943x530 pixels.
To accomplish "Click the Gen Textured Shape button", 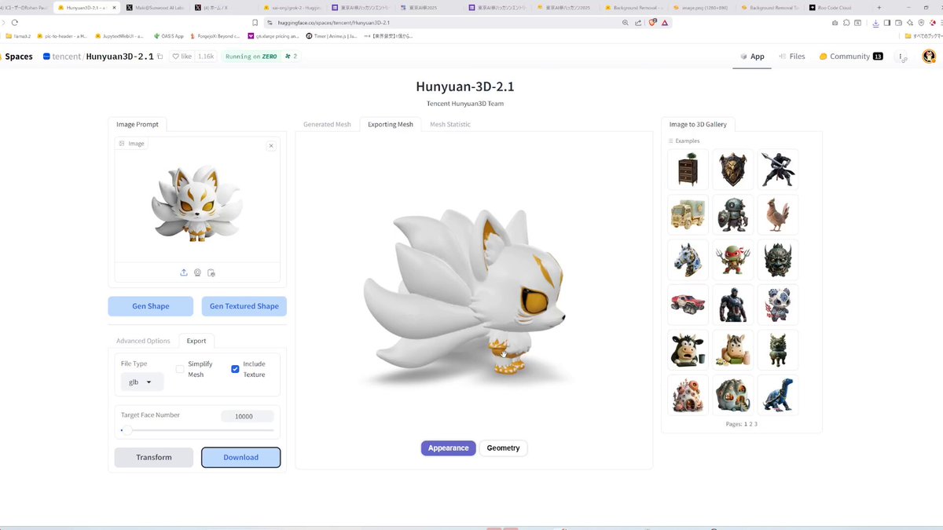I will (244, 306).
